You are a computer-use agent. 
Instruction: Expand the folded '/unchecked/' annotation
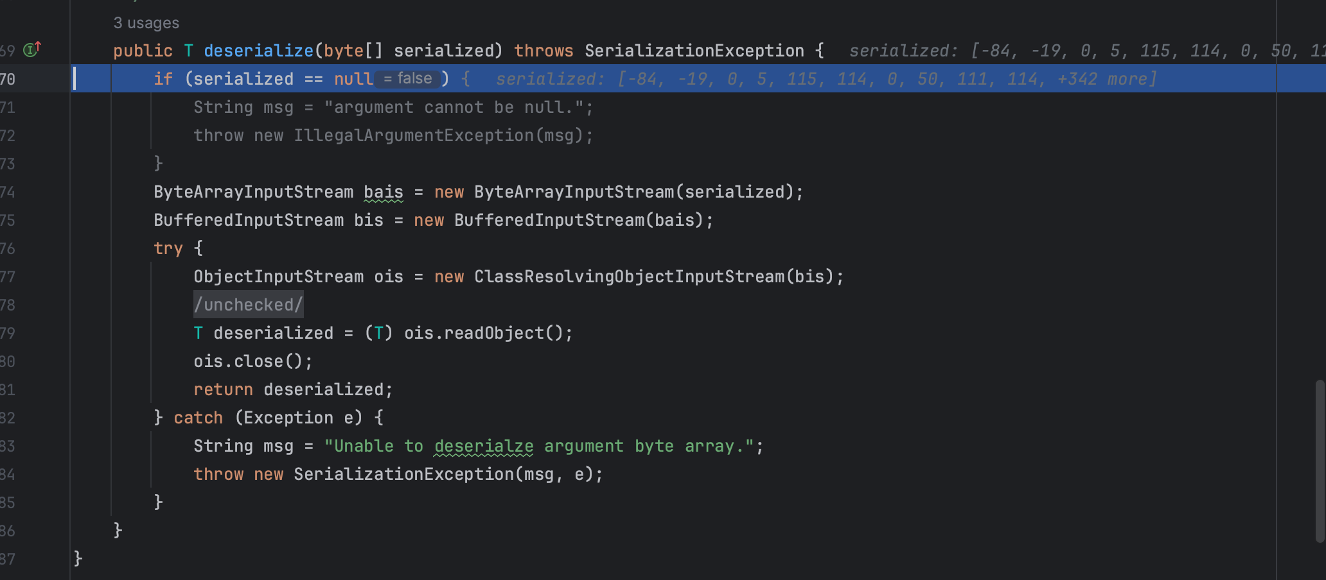(248, 305)
